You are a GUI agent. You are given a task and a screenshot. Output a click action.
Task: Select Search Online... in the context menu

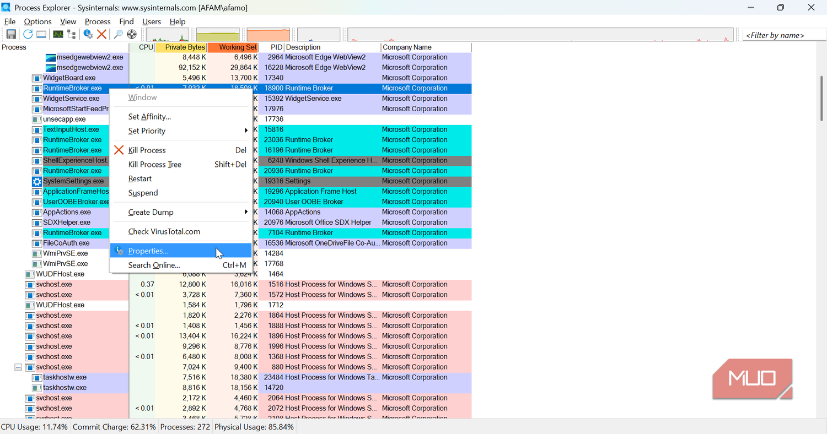click(x=181, y=265)
